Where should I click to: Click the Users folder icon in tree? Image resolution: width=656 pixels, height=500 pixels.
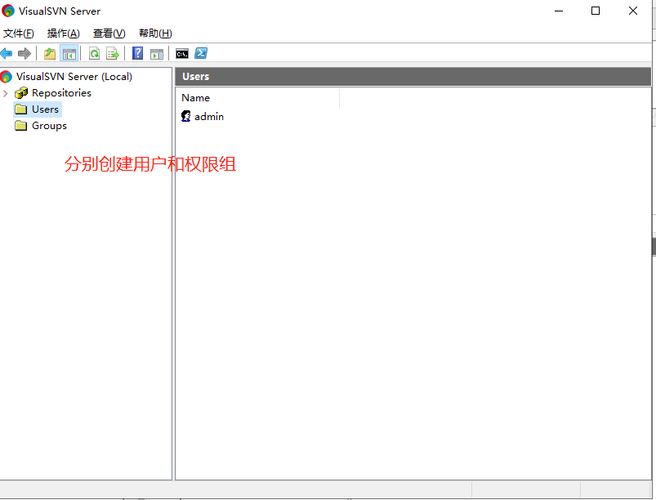[x=21, y=109]
